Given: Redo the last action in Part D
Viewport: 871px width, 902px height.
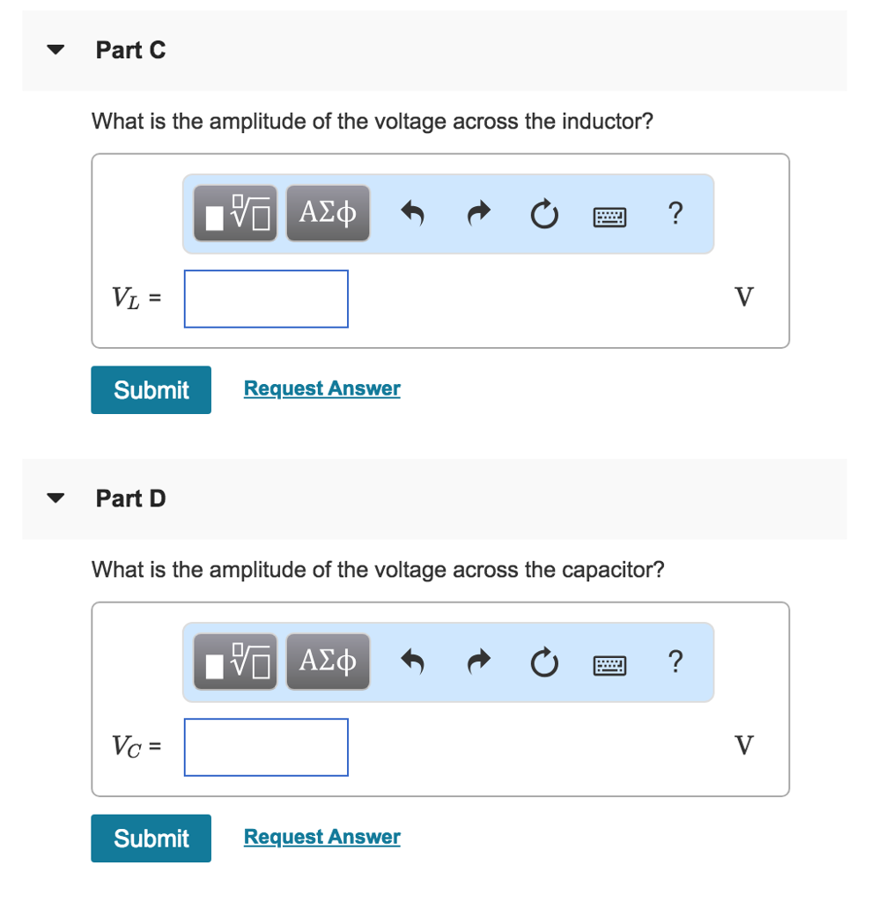Looking at the screenshot, I should coord(478,662).
